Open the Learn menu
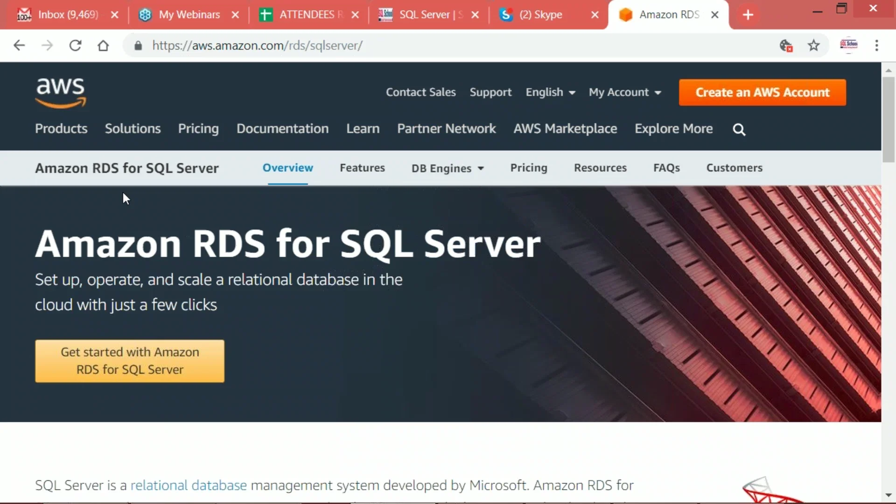 [x=363, y=129]
